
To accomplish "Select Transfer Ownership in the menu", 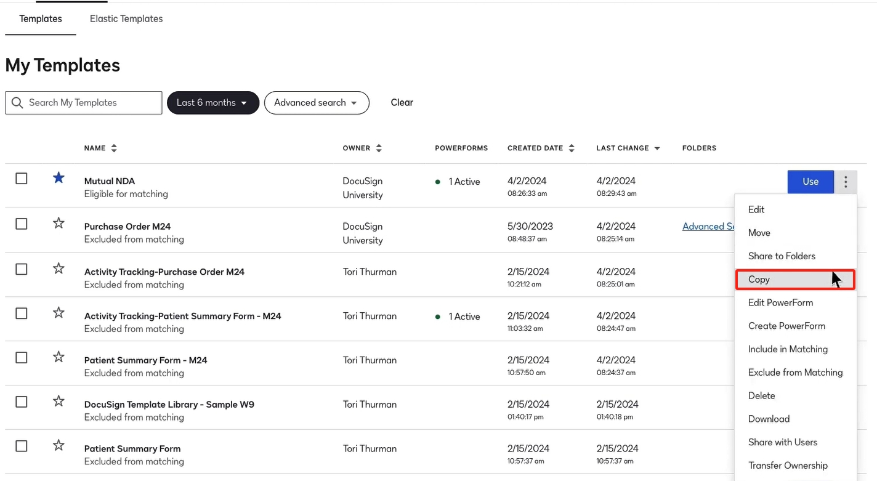I will click(x=788, y=466).
